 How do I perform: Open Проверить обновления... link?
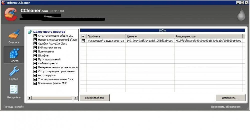pos(227,107)
